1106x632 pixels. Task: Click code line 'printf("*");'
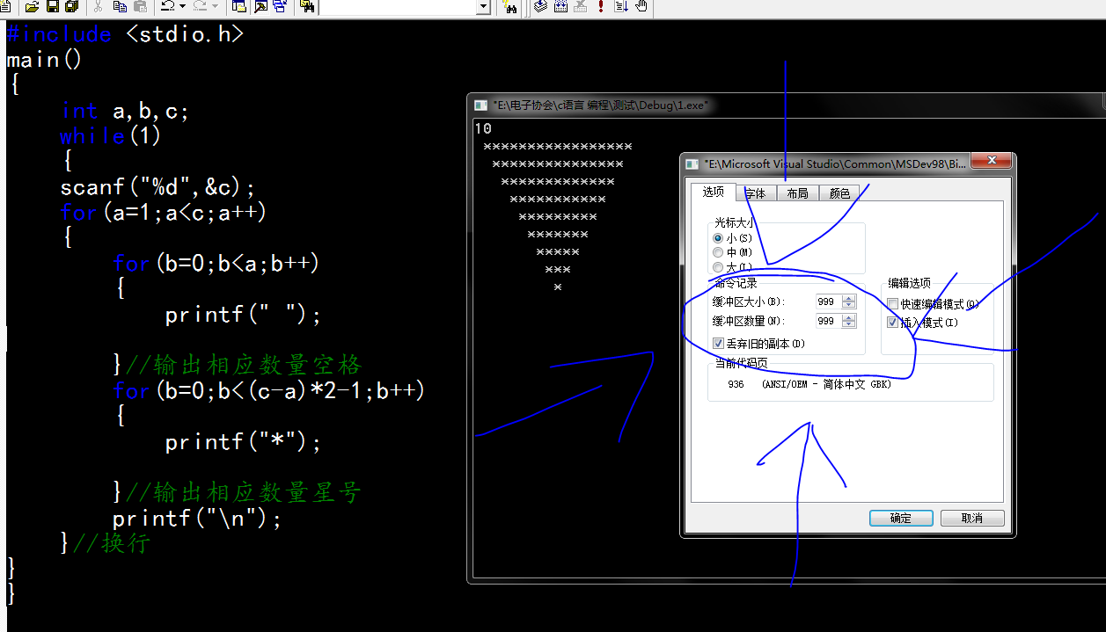tap(243, 442)
